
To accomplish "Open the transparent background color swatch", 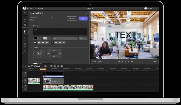I will (x=45, y=38).
